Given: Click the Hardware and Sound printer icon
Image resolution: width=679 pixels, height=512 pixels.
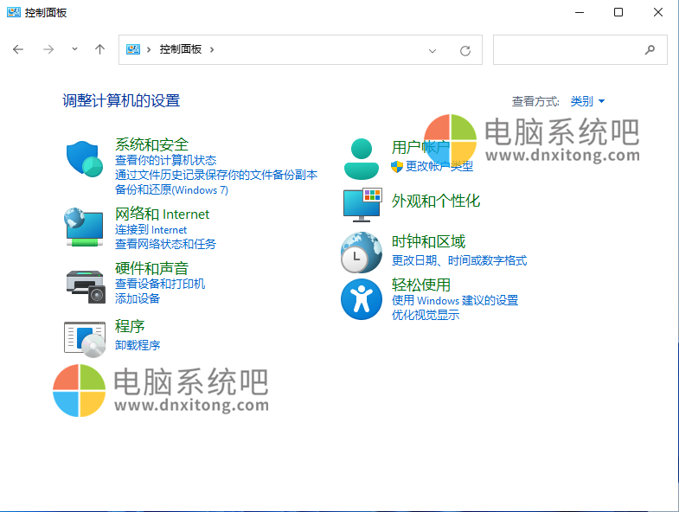Looking at the screenshot, I should coord(86,286).
